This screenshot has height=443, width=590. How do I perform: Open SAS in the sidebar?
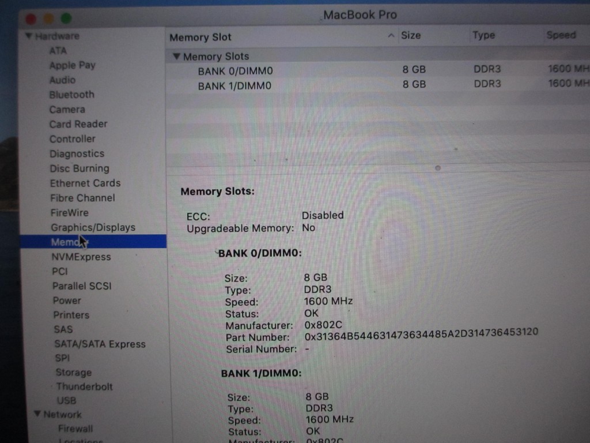point(63,329)
